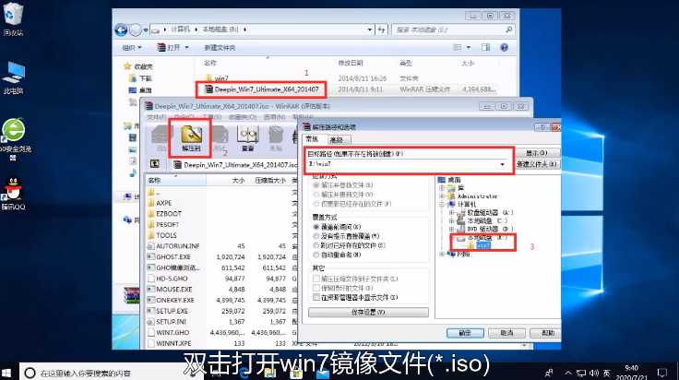679x380 pixels.
Task: Open WinRAR's 命令 (Commands) menu
Action: (x=185, y=117)
